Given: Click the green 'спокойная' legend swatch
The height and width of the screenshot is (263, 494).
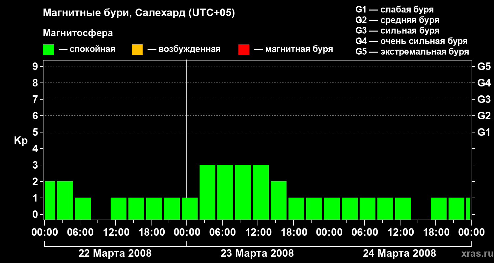Looking at the screenshot, I should (48, 50).
